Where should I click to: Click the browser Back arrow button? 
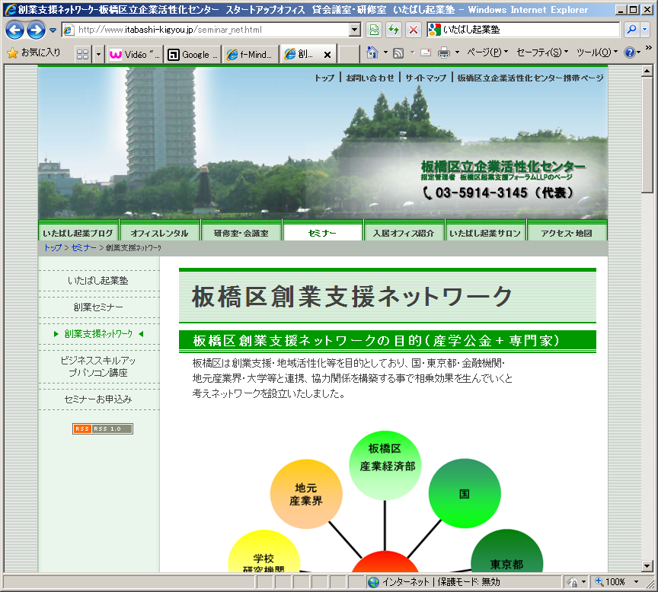pyautogui.click(x=14, y=30)
